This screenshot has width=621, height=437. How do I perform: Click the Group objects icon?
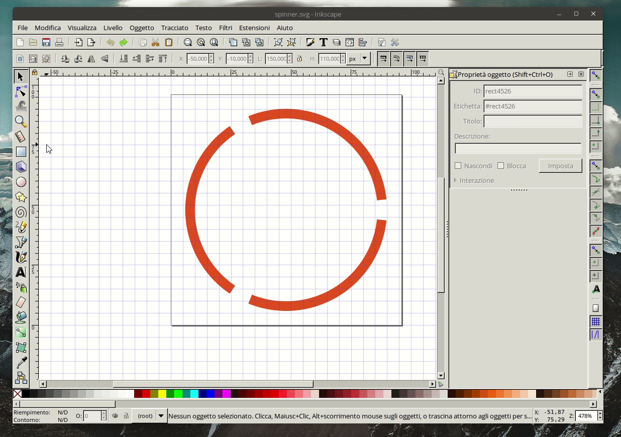(278, 42)
